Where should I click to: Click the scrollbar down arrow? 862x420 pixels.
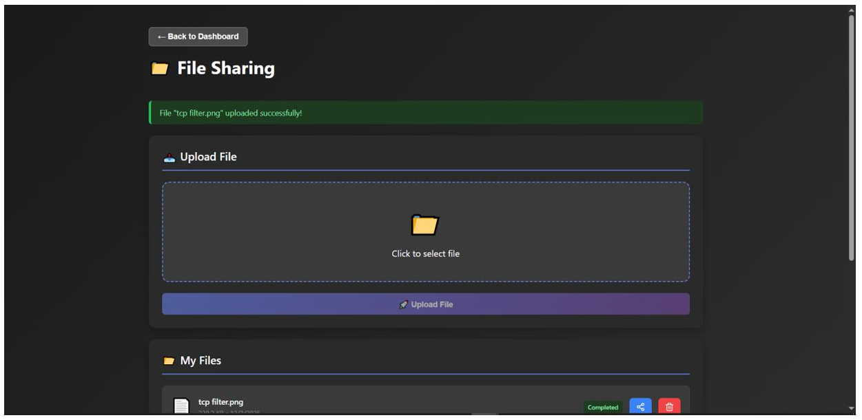(852, 409)
